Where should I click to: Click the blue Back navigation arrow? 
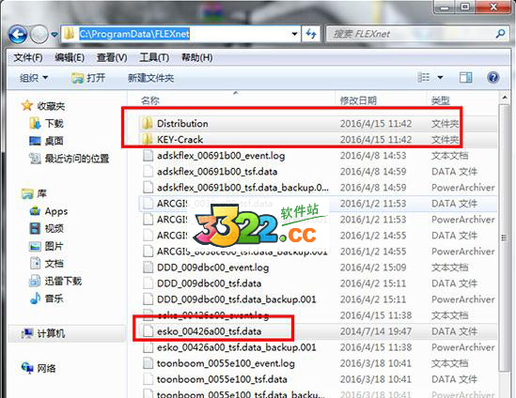[x=18, y=34]
